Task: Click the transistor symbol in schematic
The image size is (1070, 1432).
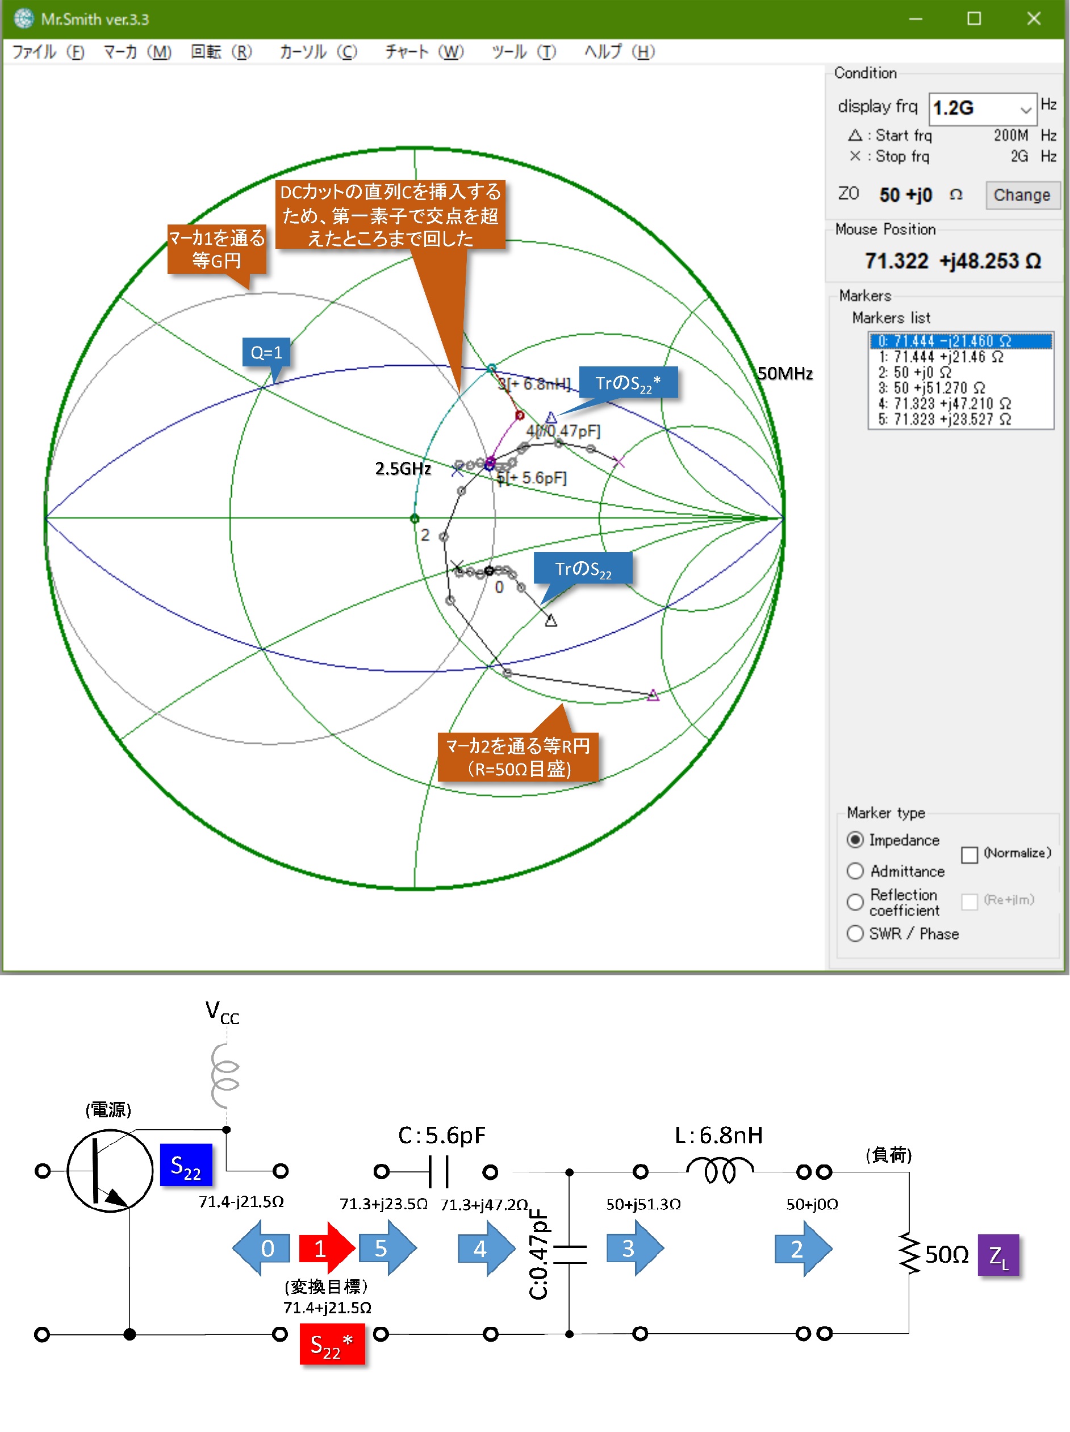Action: pyautogui.click(x=110, y=1171)
